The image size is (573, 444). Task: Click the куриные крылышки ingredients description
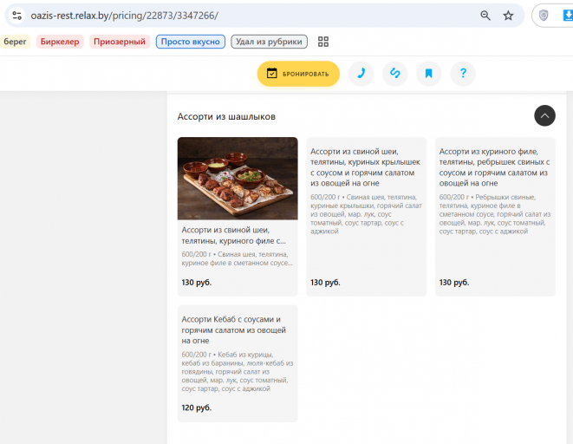(x=366, y=214)
